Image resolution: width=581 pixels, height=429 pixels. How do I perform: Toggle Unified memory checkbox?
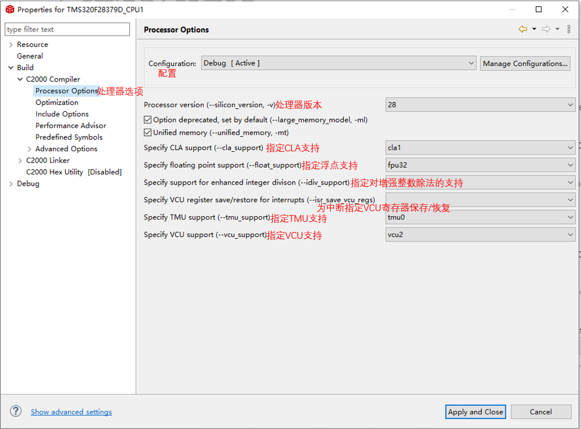[x=147, y=132]
